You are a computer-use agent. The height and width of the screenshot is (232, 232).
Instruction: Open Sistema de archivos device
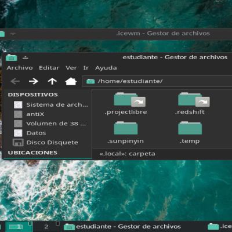click(x=51, y=105)
